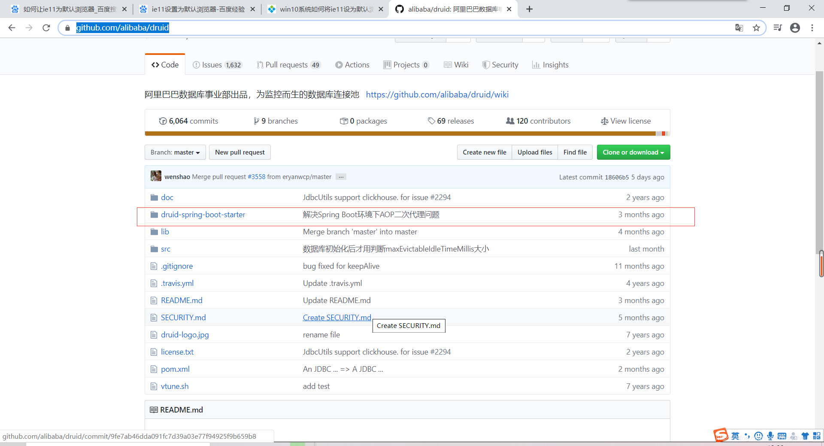
Task: Open Sogou toolbox grid icon
Action: [817, 436]
